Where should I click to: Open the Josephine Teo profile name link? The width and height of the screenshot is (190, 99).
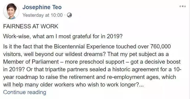point(42,7)
